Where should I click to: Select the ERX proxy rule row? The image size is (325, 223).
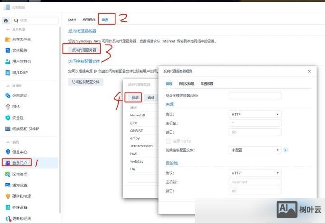pyautogui.click(x=143, y=123)
